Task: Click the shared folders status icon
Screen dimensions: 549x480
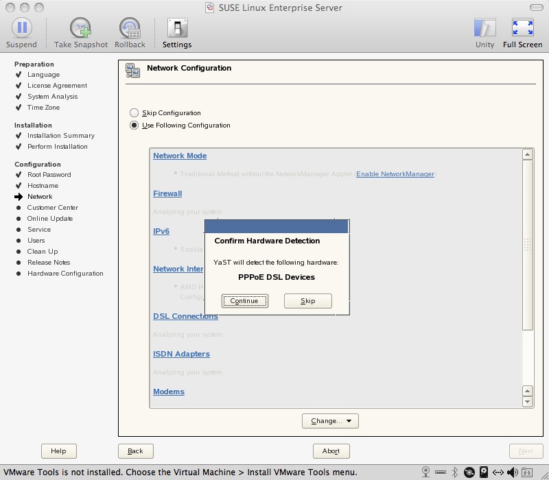Action: (527, 472)
